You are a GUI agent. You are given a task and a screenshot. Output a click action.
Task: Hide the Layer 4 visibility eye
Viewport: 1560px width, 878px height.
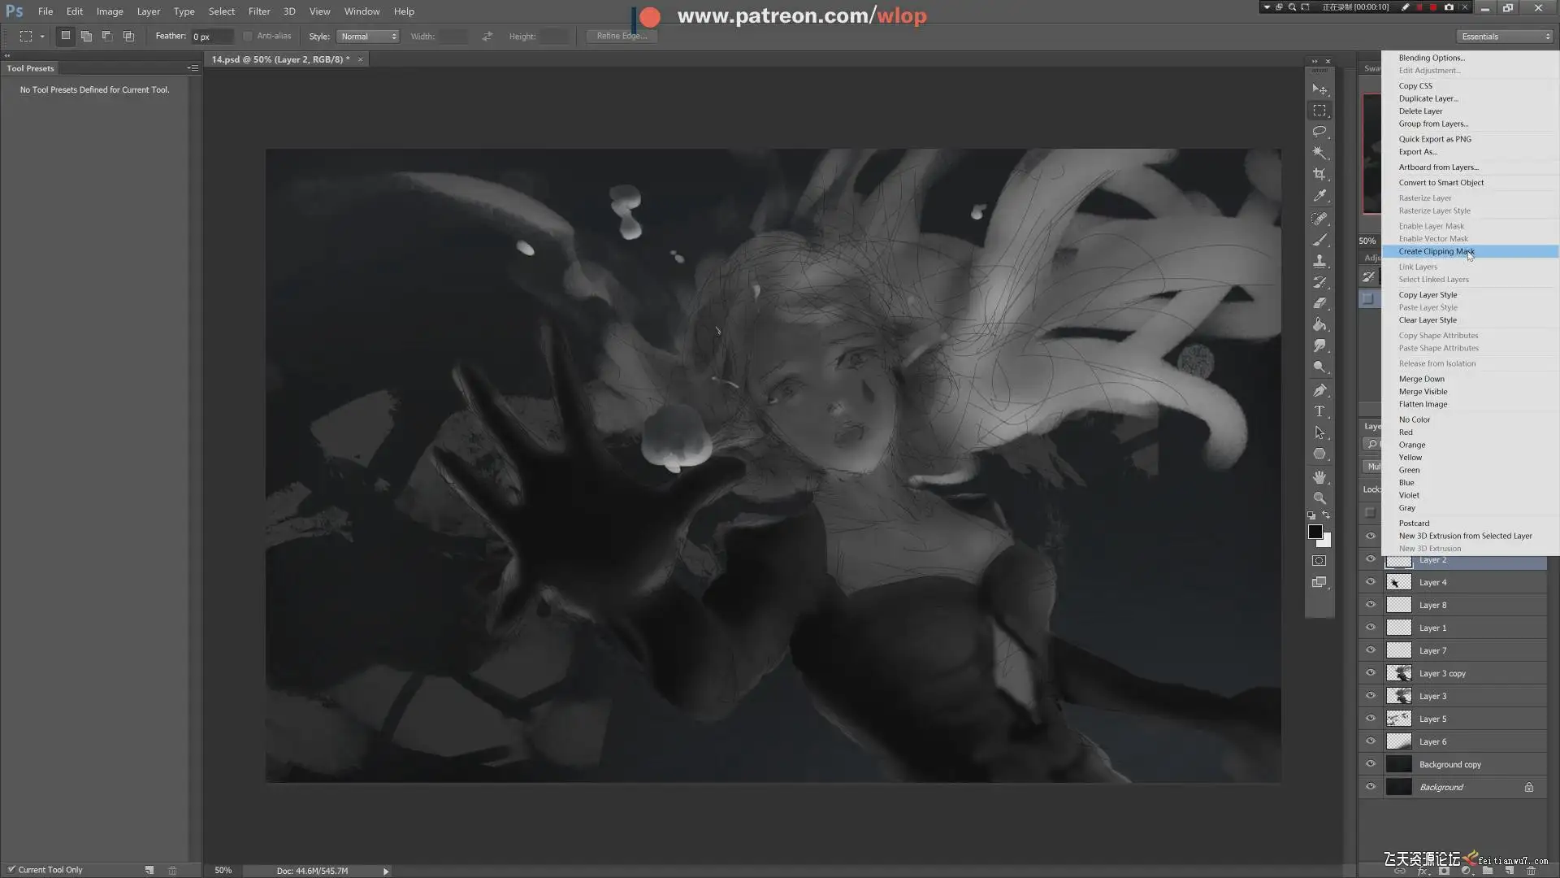tap(1371, 582)
